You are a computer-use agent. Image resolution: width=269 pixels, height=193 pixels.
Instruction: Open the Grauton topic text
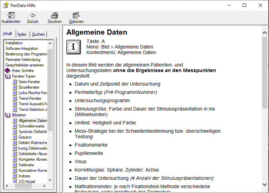(25, 137)
